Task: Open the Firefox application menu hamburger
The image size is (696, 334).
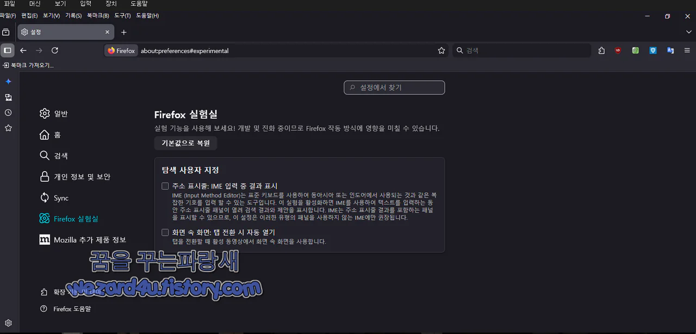Action: coord(687,51)
